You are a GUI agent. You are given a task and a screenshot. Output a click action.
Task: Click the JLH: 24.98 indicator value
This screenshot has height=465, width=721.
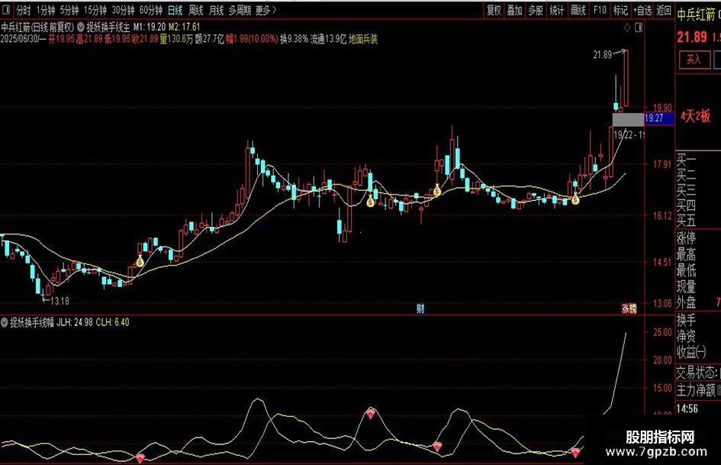tap(75, 322)
